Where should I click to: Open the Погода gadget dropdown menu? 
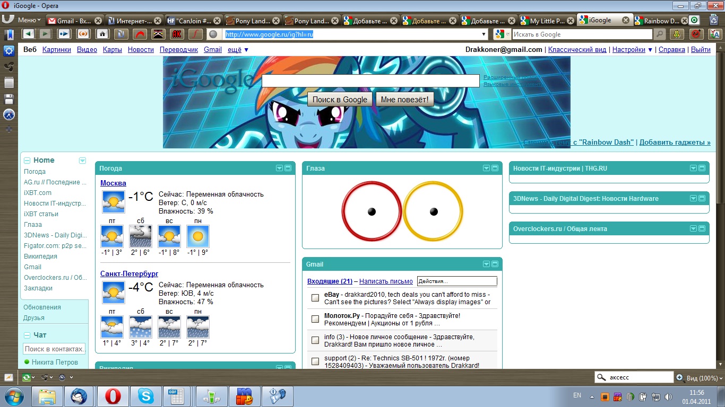pos(279,168)
